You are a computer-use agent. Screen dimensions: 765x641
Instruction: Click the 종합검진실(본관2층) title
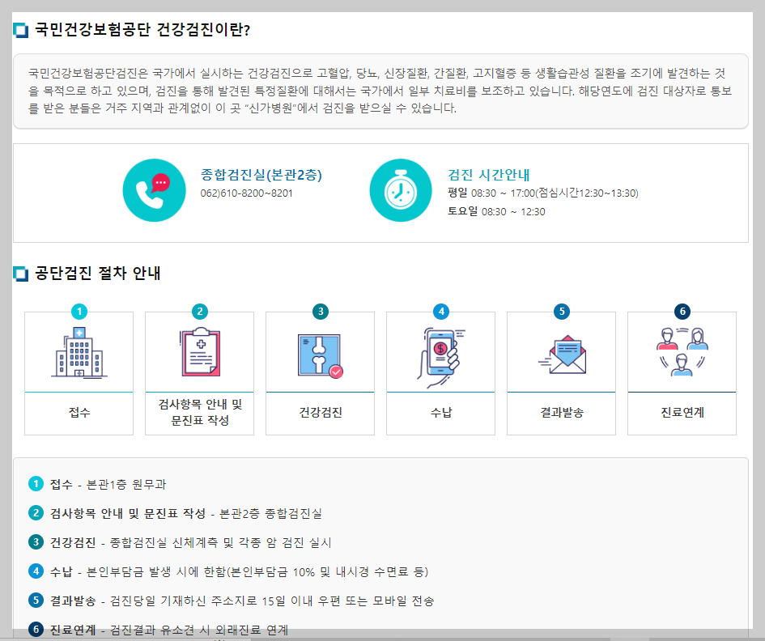pyautogui.click(x=261, y=175)
